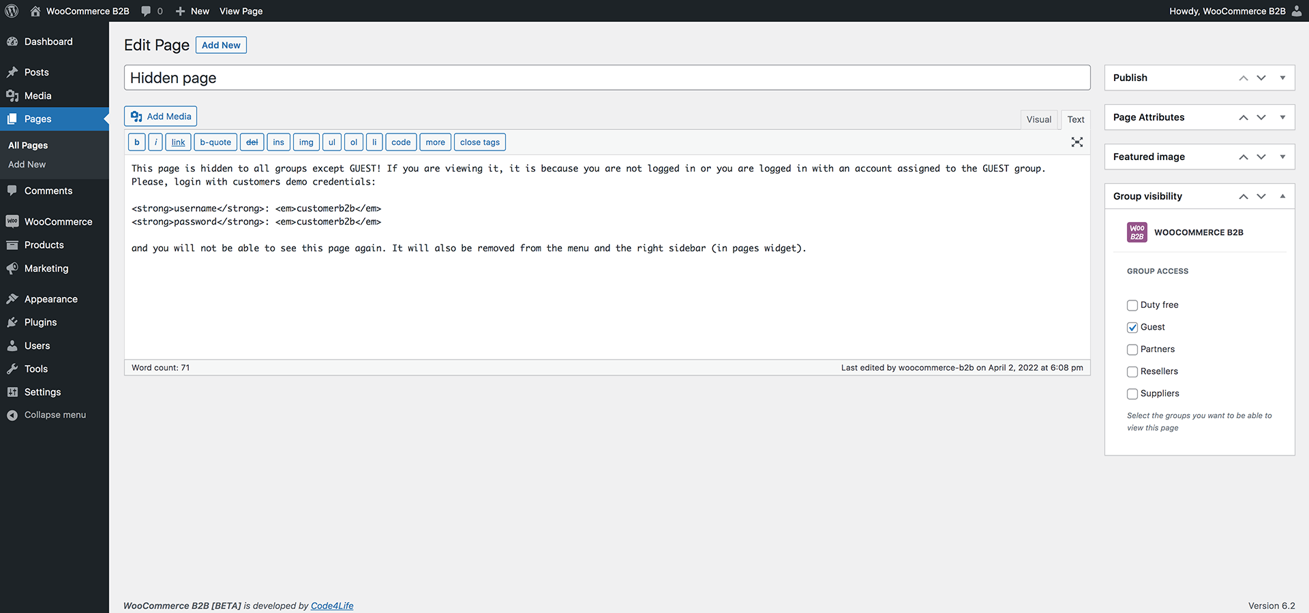Open the New content menu in admin bar
The height and width of the screenshot is (613, 1309).
pos(192,11)
